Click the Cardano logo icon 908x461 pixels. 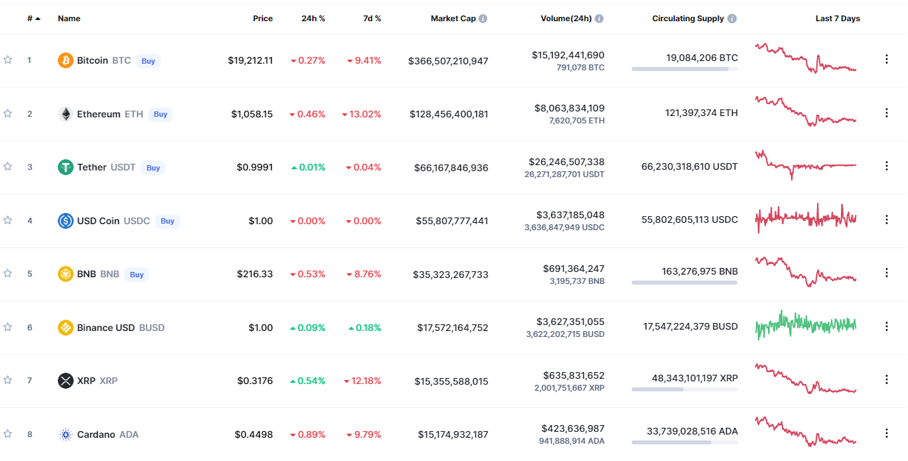point(65,434)
